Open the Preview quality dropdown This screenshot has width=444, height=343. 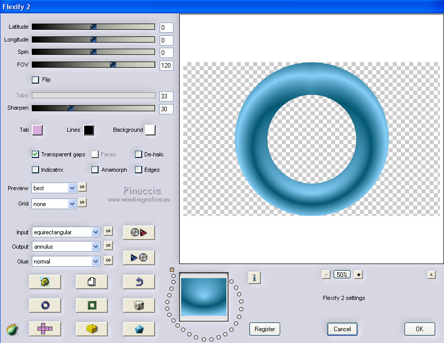[x=54, y=188]
